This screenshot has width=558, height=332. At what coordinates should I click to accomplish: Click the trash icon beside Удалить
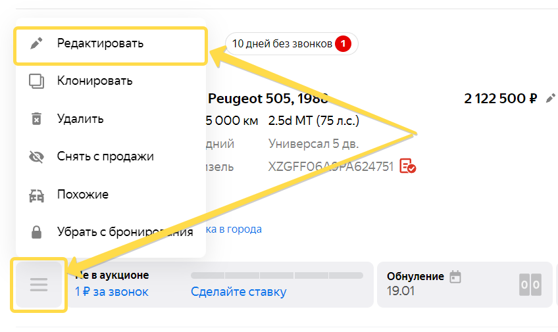coord(37,119)
